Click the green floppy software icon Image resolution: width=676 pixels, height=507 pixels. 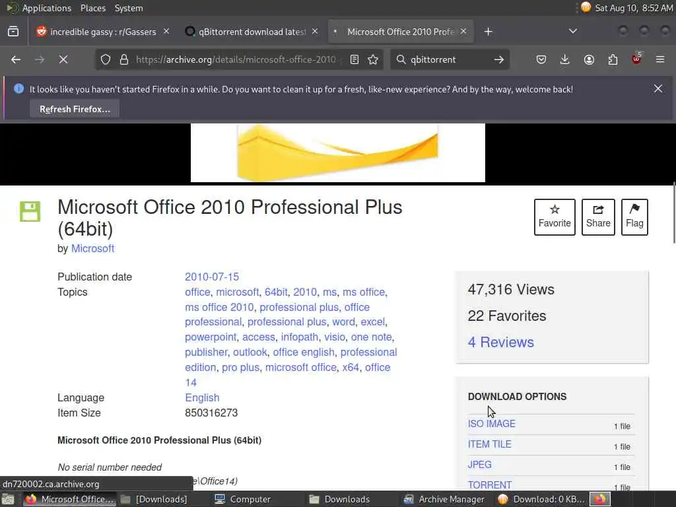tap(30, 212)
